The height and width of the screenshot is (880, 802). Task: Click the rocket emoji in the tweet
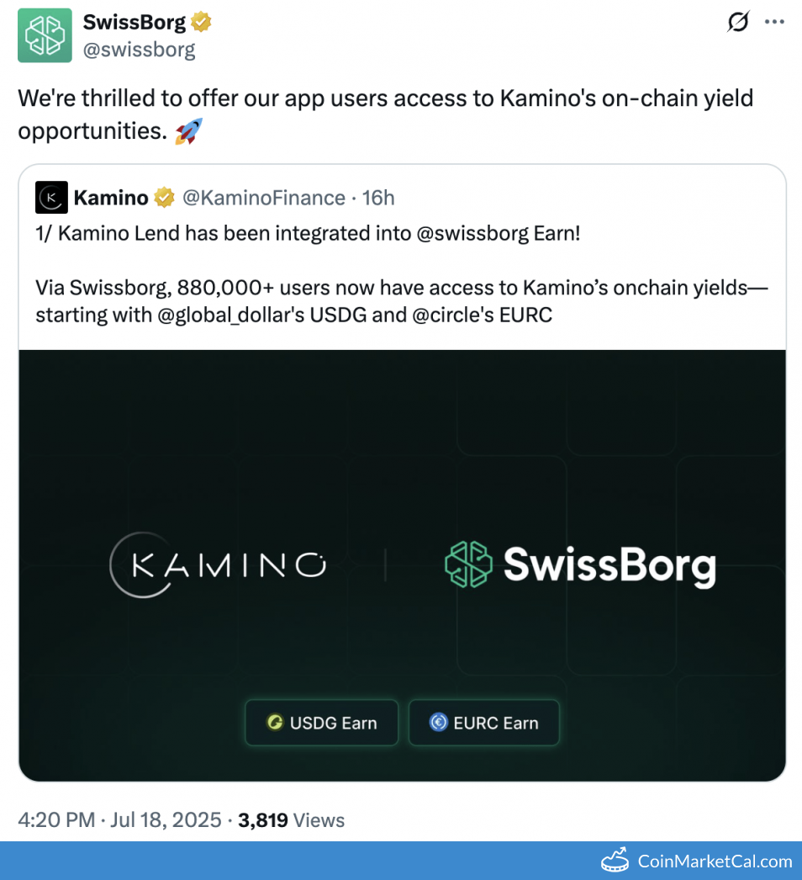(189, 133)
